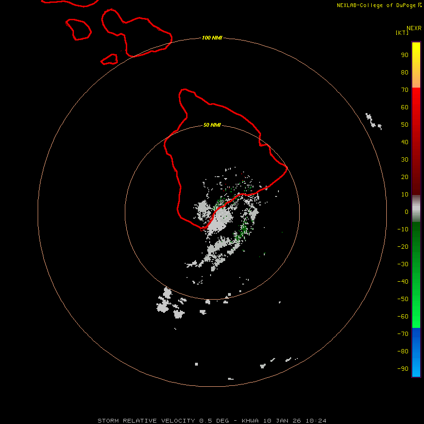The image size is (424, 424).
Task: Click the bright green segment of the color bar
Action: click(x=416, y=275)
